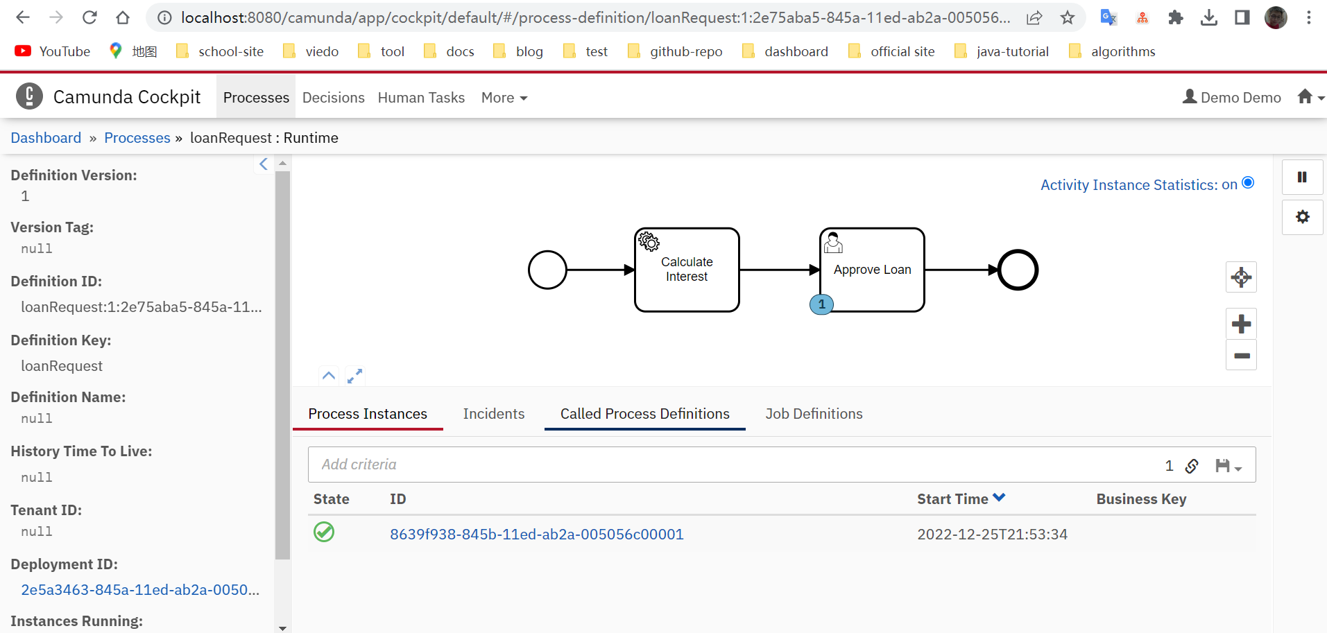The width and height of the screenshot is (1327, 633).
Task: Click the instance count badge on Approve Loan
Action: tap(821, 304)
